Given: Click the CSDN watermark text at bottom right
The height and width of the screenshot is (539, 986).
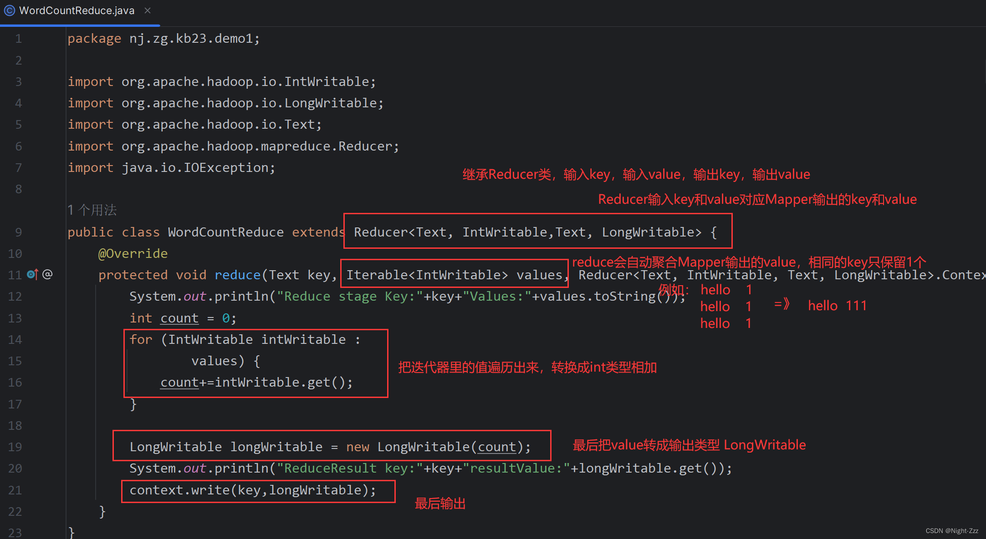Looking at the screenshot, I should [x=952, y=530].
